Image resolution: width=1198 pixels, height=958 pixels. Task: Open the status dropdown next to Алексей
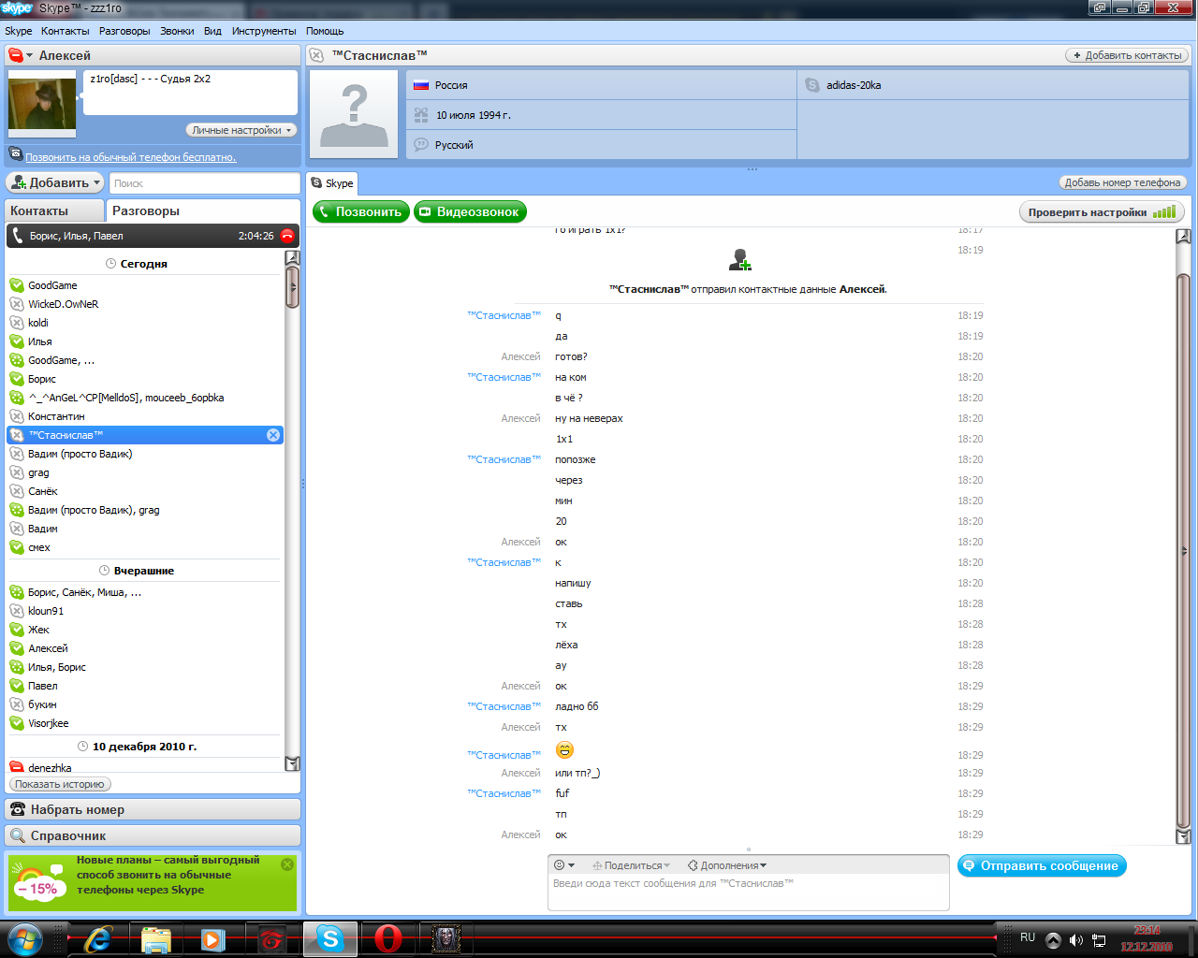(21, 55)
